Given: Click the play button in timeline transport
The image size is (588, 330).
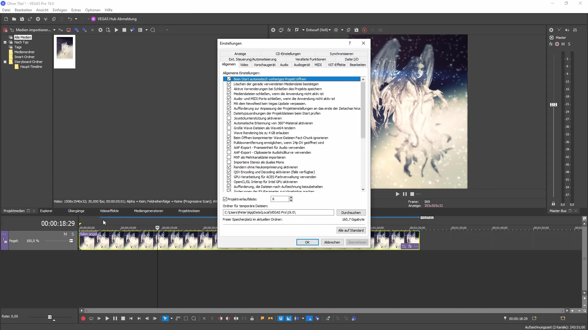Looking at the screenshot, I should point(107,318).
